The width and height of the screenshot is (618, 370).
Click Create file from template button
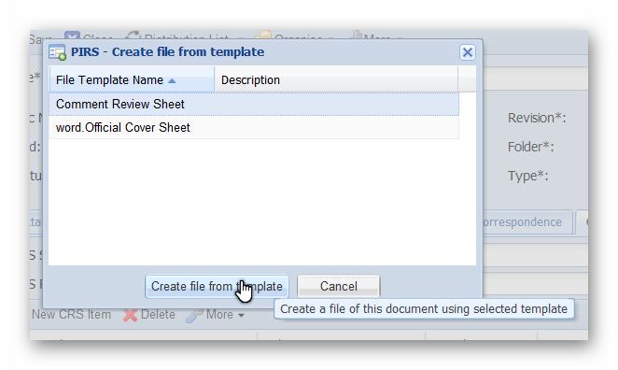click(217, 286)
